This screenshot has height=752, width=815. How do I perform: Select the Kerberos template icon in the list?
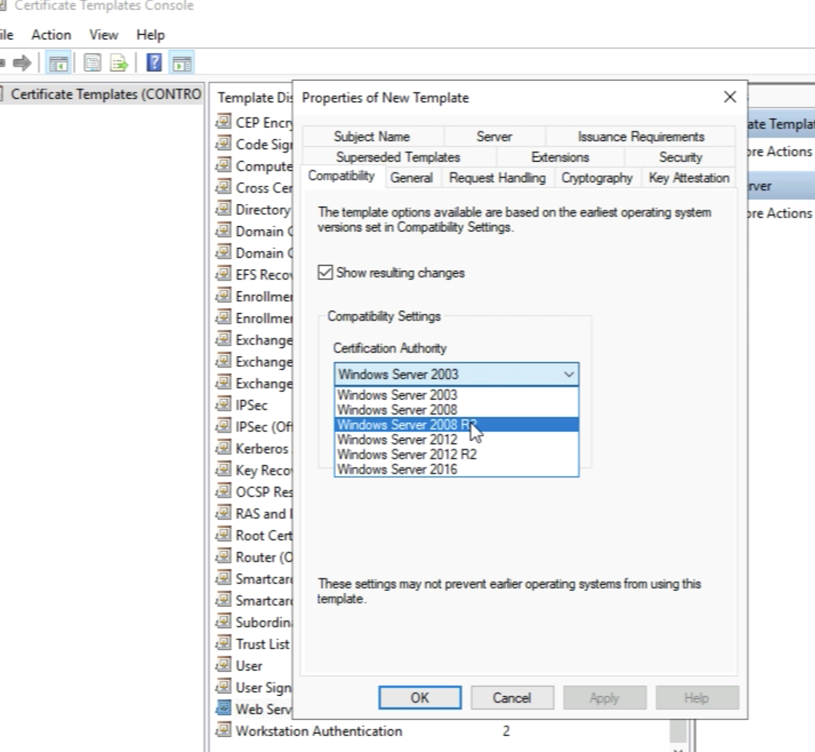(223, 448)
